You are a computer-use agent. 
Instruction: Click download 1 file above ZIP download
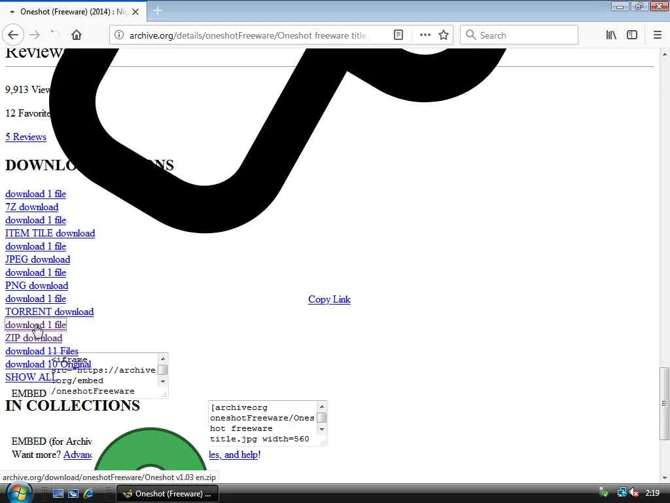point(35,325)
